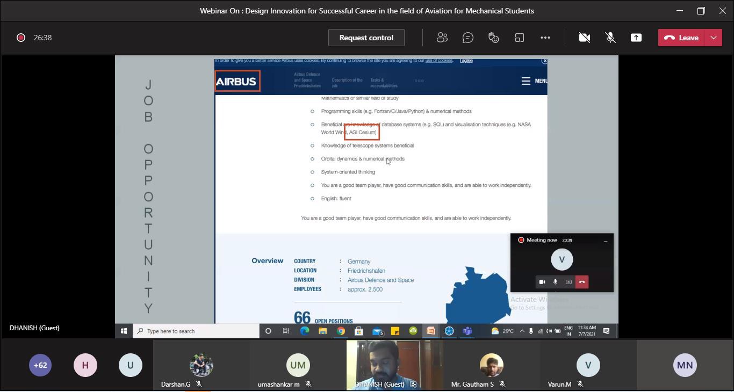Viewport: 734px width, 392px height.
Task: Click 'I agree' on the cookie banner
Action: point(466,61)
